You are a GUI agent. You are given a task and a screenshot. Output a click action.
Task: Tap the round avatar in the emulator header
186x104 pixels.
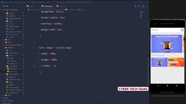(182, 30)
